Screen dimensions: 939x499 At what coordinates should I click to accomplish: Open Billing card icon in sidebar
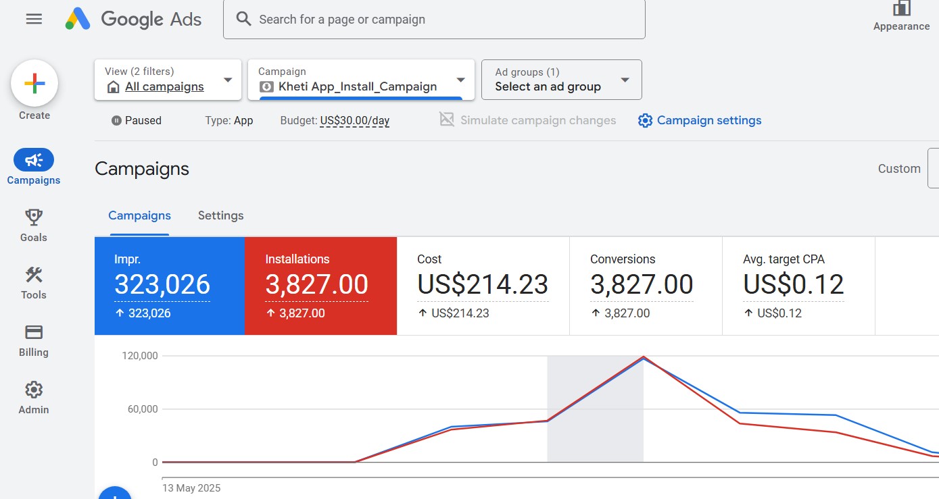pyautogui.click(x=34, y=332)
